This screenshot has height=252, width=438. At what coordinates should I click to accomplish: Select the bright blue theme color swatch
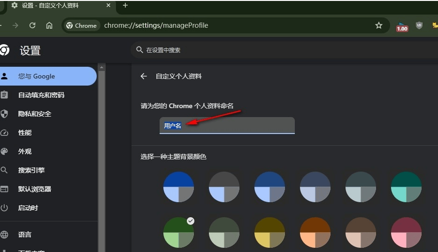178,187
